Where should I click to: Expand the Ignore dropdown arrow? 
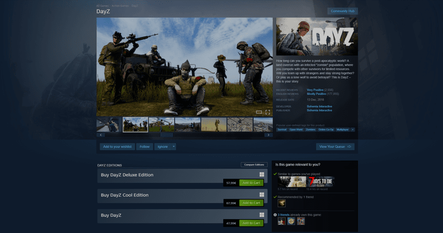174,146
